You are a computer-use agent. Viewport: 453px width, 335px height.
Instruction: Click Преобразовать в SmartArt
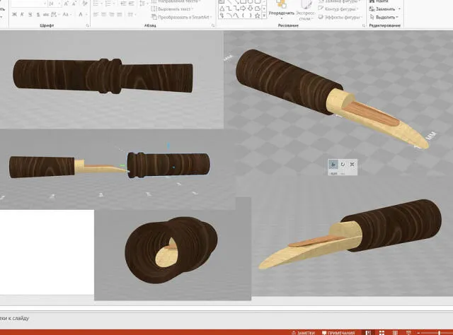click(182, 17)
